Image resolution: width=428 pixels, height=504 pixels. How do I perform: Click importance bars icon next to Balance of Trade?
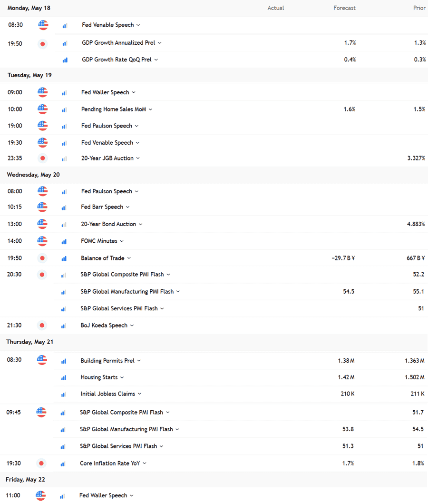pyautogui.click(x=64, y=258)
